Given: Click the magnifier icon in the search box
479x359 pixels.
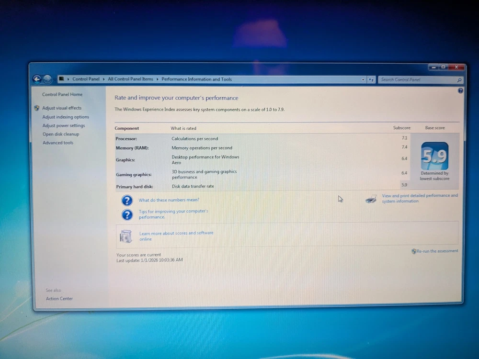Looking at the screenshot, I should 459,80.
